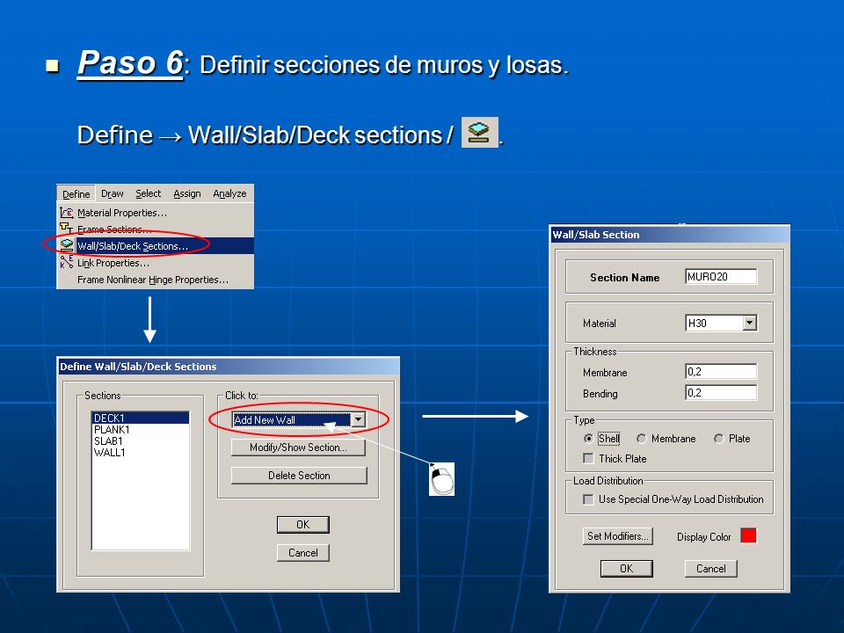The height and width of the screenshot is (633, 844).
Task: Click Set Modifiers... button
Action: pos(618,536)
